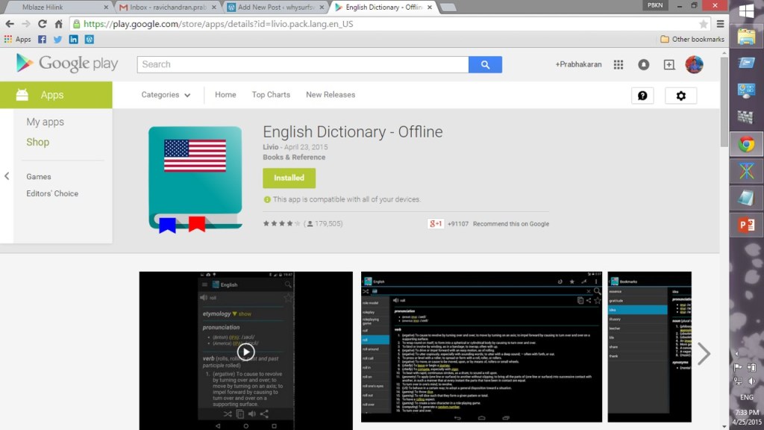Screen dimensions: 764x430
Task: Open the Play Store help question icon
Action: click(x=642, y=96)
